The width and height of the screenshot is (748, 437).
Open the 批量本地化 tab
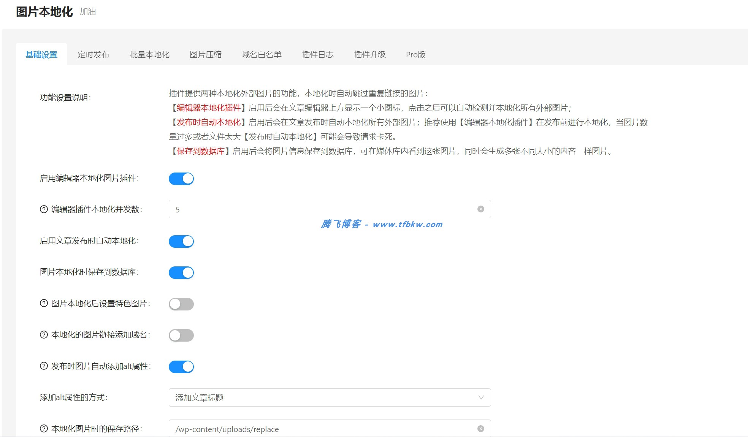(149, 54)
